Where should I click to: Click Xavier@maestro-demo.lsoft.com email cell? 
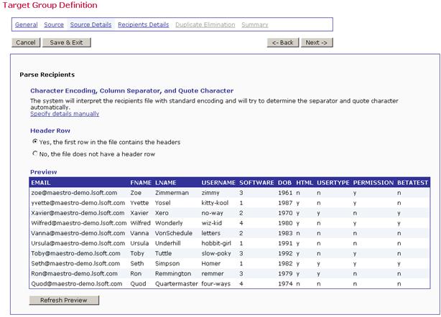[x=78, y=213]
